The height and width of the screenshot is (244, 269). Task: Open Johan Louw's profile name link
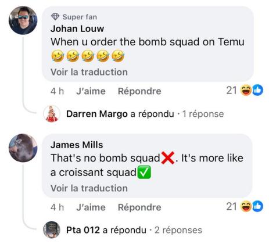(77, 28)
